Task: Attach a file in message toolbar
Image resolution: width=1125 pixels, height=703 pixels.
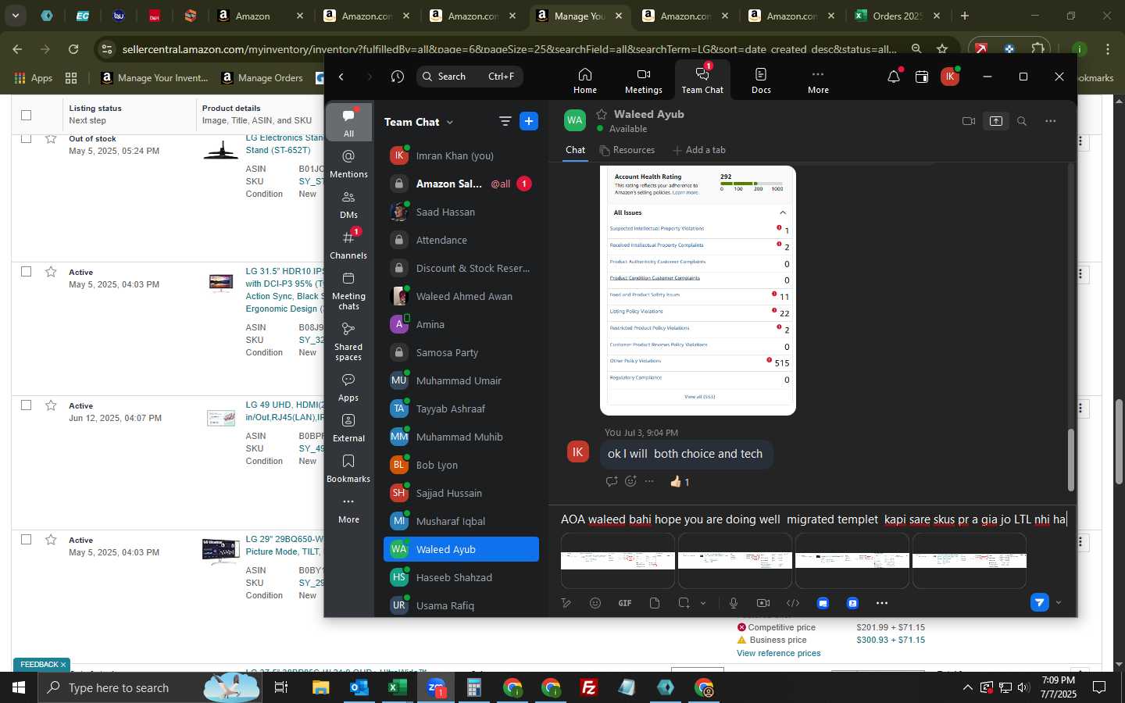Action: (x=655, y=603)
